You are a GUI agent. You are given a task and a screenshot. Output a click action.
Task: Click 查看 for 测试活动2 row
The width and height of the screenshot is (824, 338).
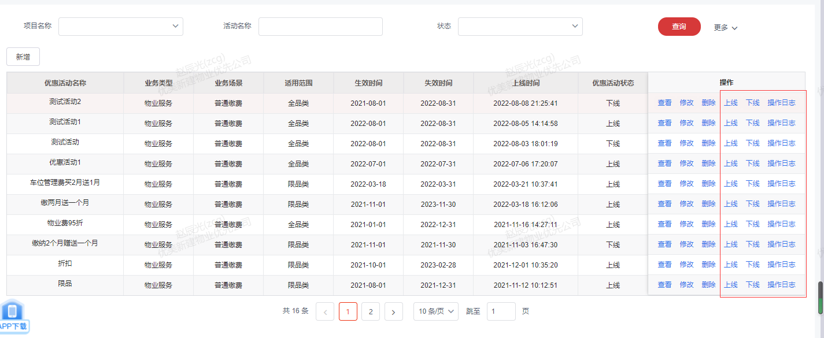pyautogui.click(x=664, y=103)
